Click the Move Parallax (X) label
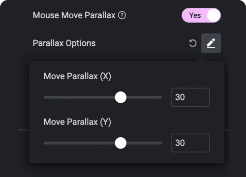This screenshot has width=246, height=177. click(x=77, y=76)
